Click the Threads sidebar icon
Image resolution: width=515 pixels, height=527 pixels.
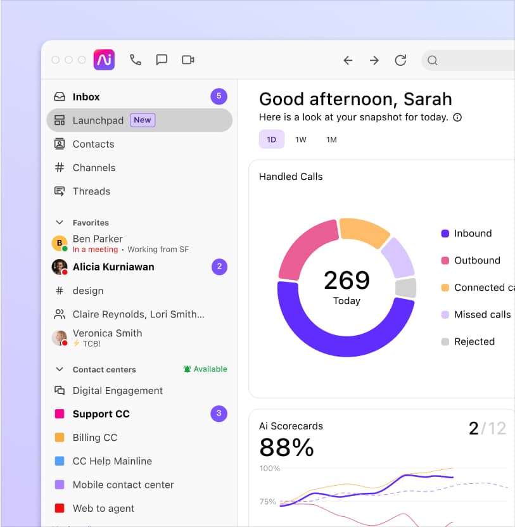59,191
